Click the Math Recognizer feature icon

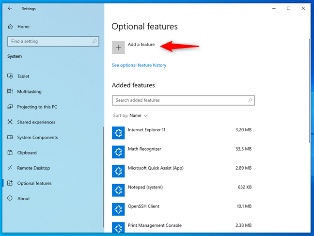[118, 152]
